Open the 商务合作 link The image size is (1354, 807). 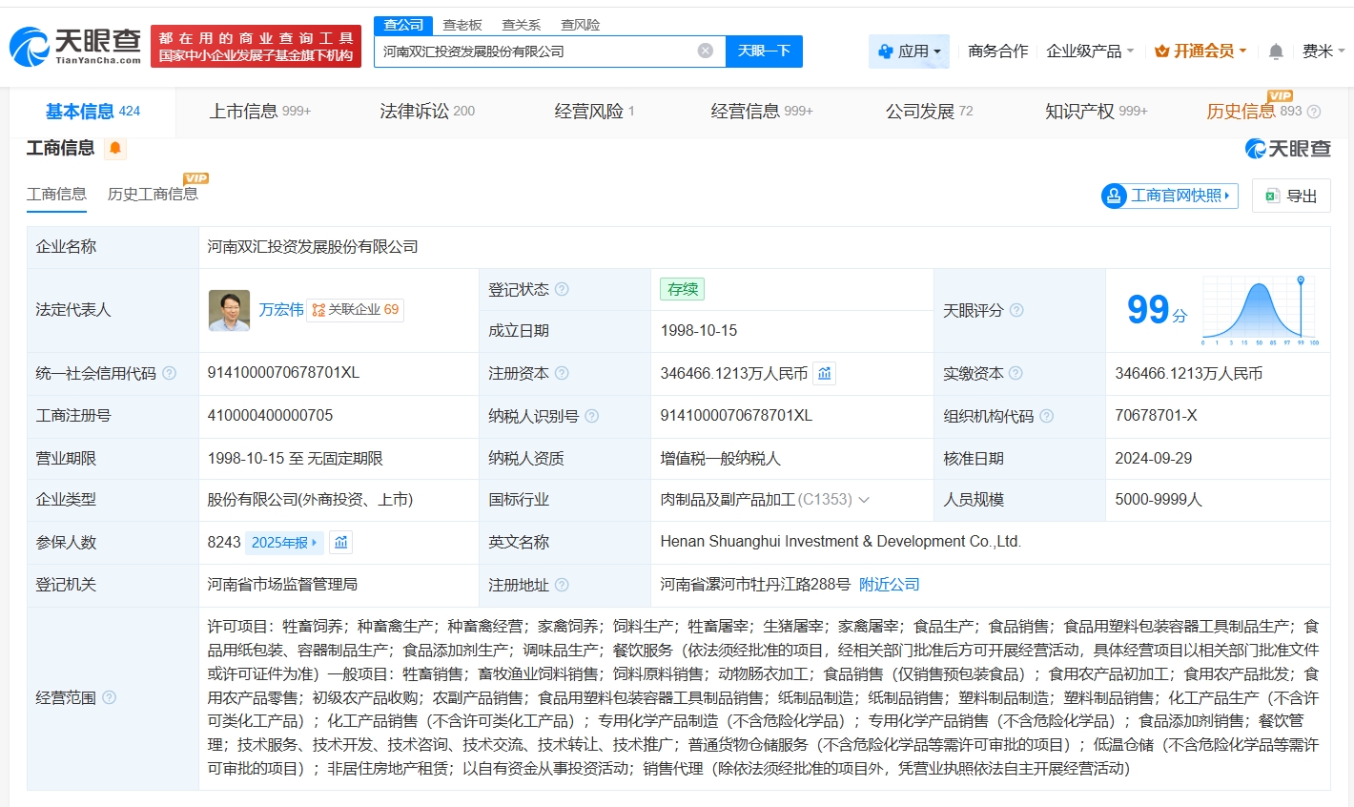tap(997, 52)
